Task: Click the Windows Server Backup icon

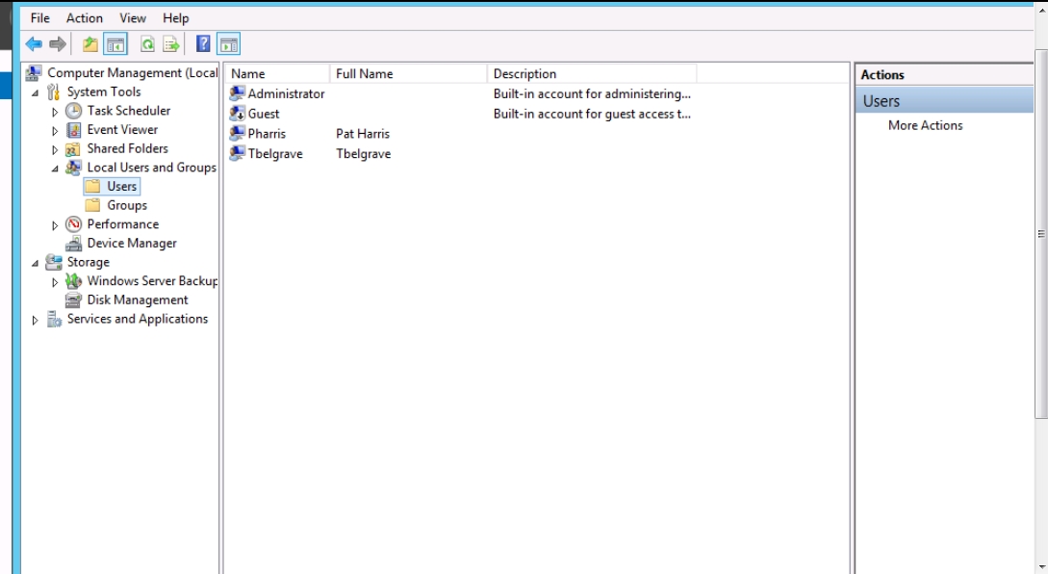Action: point(73,281)
